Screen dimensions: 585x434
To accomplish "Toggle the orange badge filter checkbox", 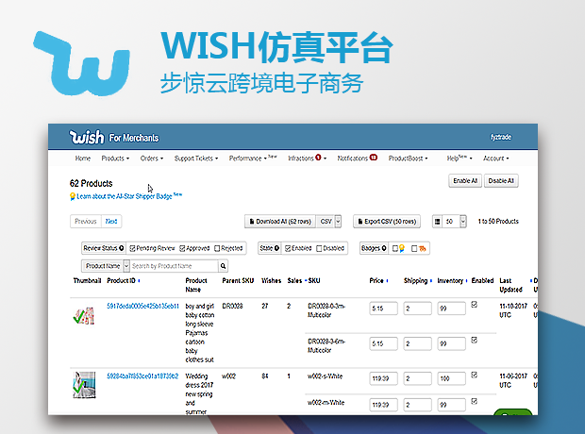I will point(414,248).
